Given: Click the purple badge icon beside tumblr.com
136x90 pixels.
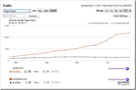Looking at the screenshot, I should 127,69.
